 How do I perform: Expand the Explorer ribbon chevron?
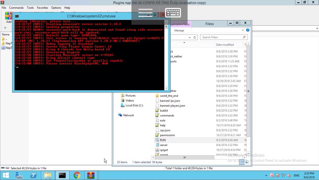243,30
